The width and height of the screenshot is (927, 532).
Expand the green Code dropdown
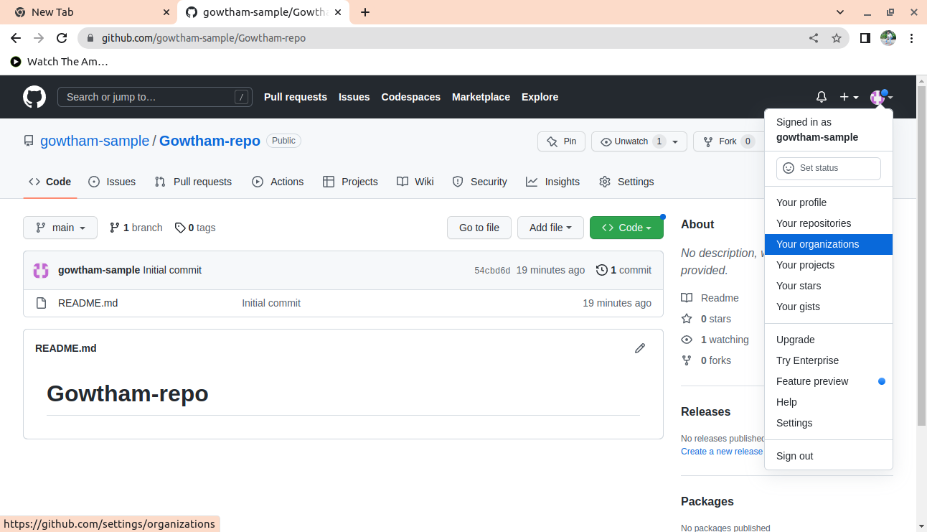pos(626,228)
